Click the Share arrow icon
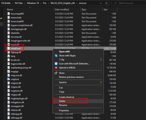The height and width of the screenshot is (120, 146). point(56,73)
